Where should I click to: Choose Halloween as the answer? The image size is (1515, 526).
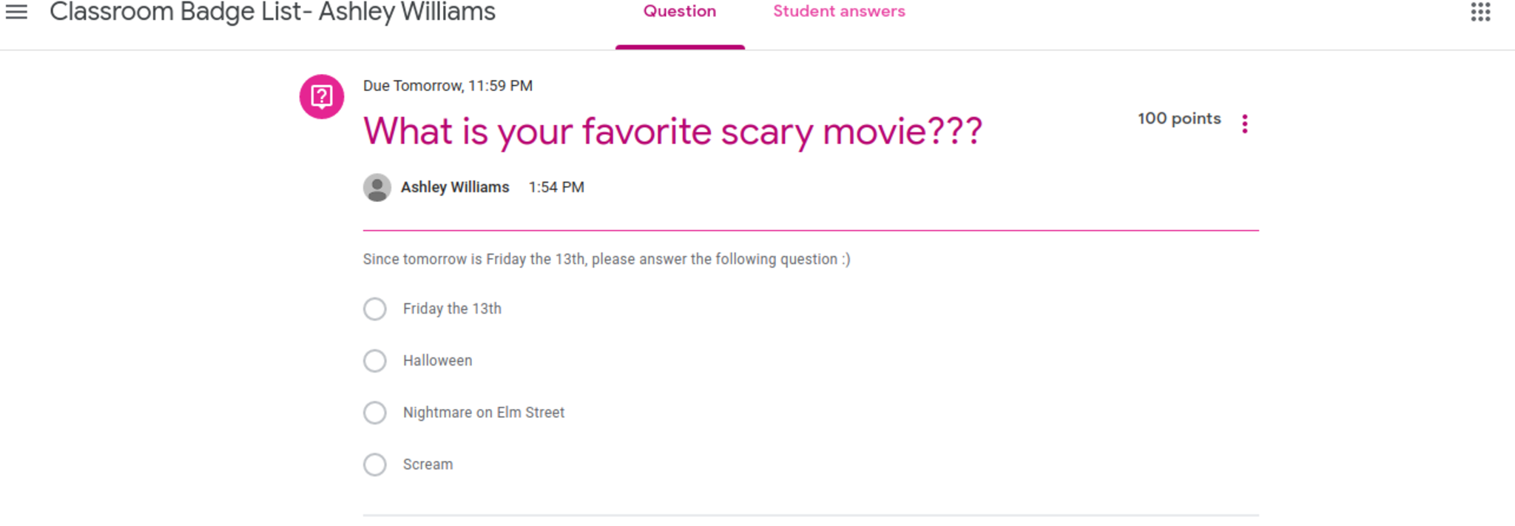375,360
